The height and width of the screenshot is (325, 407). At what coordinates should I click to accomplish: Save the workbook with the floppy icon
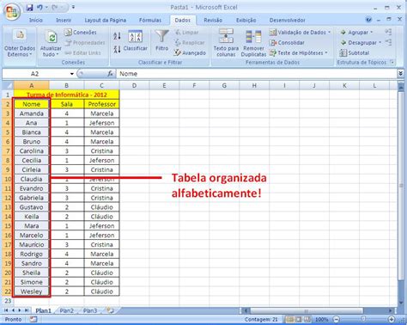point(29,8)
